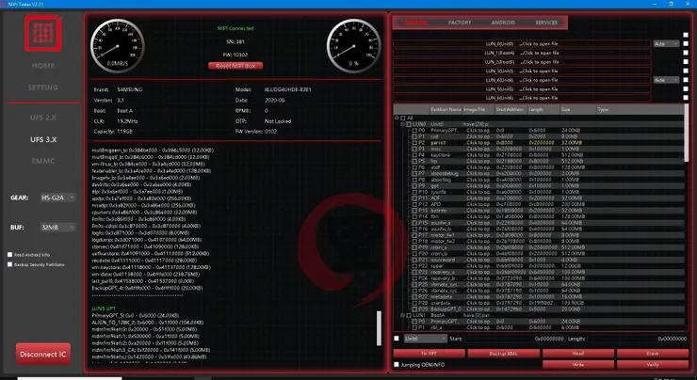The image size is (697, 380).
Task: Enable Jumping OEMINFO checkbox
Action: tap(397, 364)
